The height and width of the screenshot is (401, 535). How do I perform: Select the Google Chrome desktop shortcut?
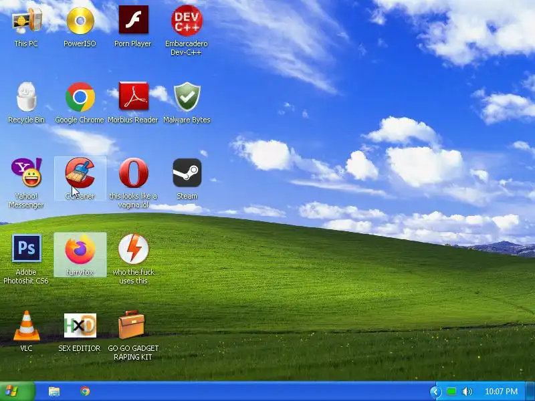[x=80, y=97]
